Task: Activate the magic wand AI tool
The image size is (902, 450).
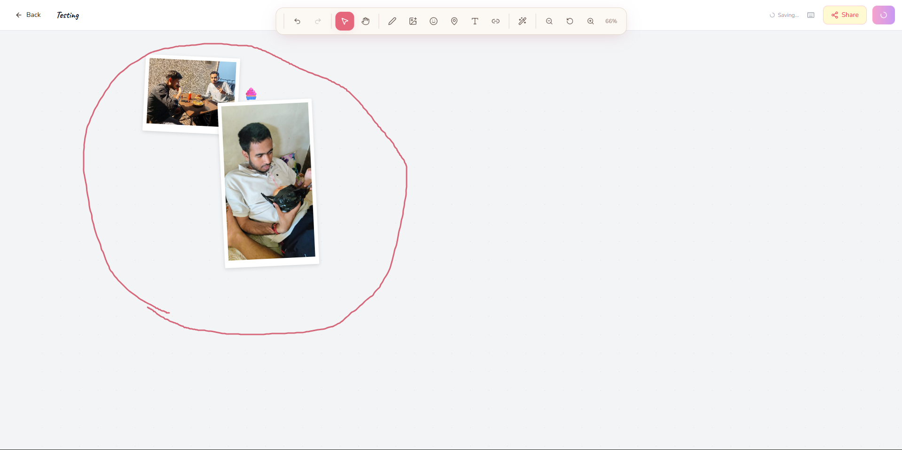Action: (522, 21)
